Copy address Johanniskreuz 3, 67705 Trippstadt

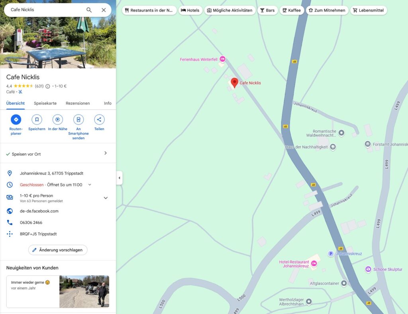click(x=51, y=173)
